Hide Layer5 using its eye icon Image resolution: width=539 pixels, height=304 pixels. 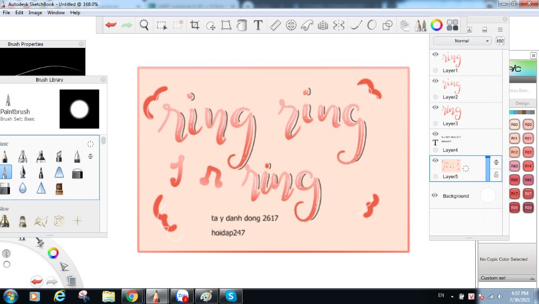click(435, 160)
